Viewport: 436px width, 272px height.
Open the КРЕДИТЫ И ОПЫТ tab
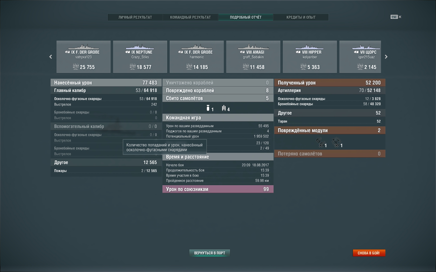pyautogui.click(x=301, y=17)
